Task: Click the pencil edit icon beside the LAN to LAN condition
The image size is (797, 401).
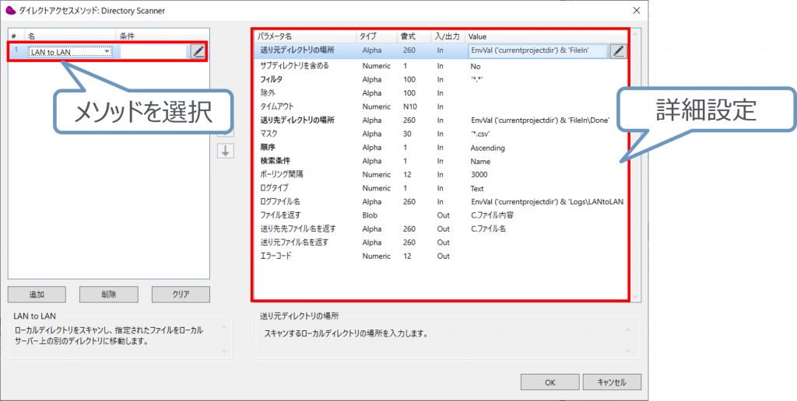Action: point(198,51)
